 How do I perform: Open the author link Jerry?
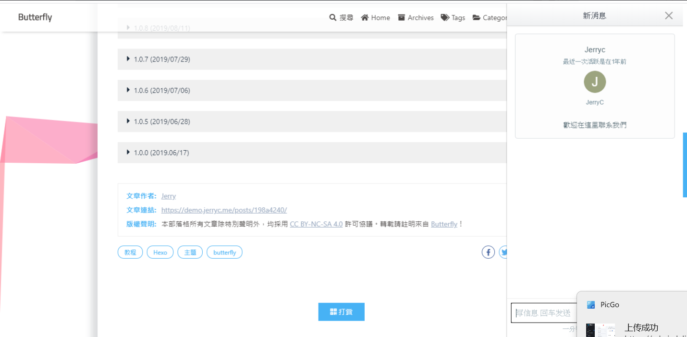tap(169, 196)
